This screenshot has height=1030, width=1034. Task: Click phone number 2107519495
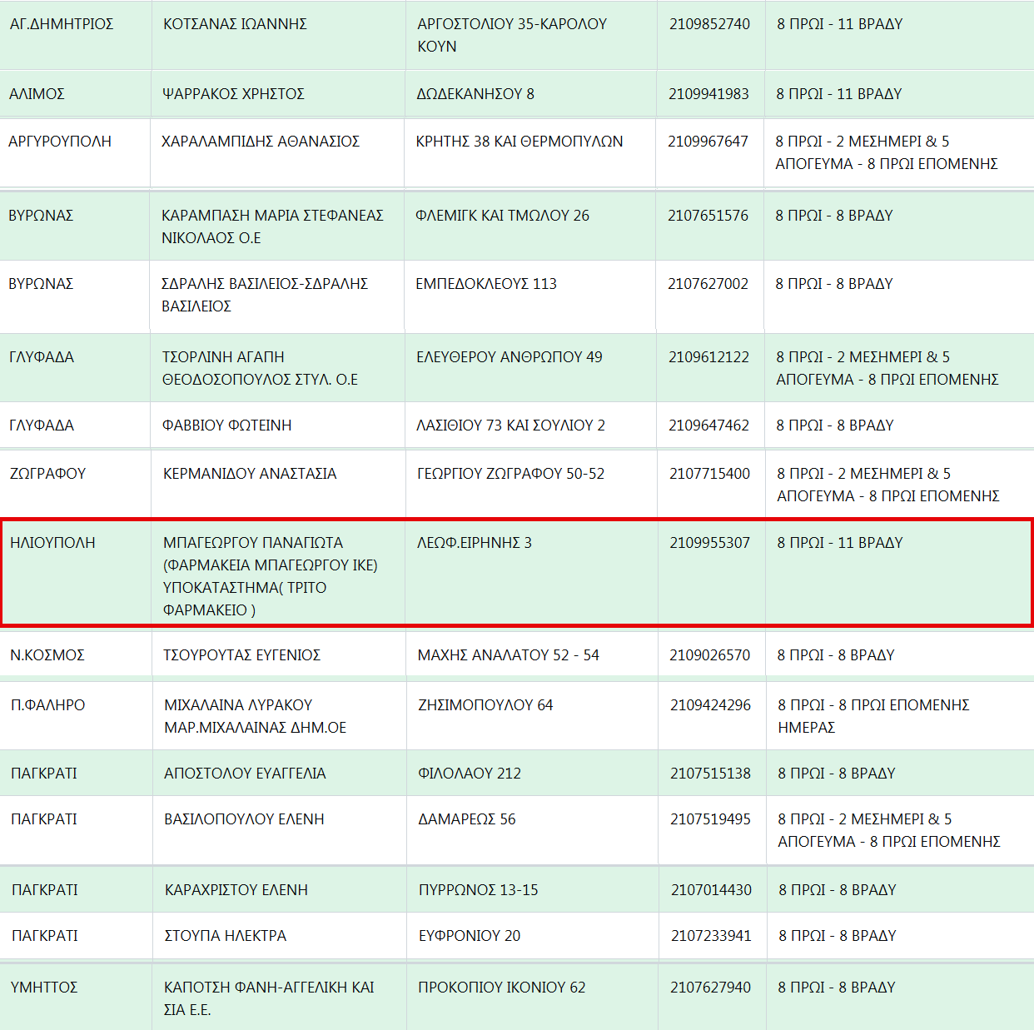pos(710,819)
